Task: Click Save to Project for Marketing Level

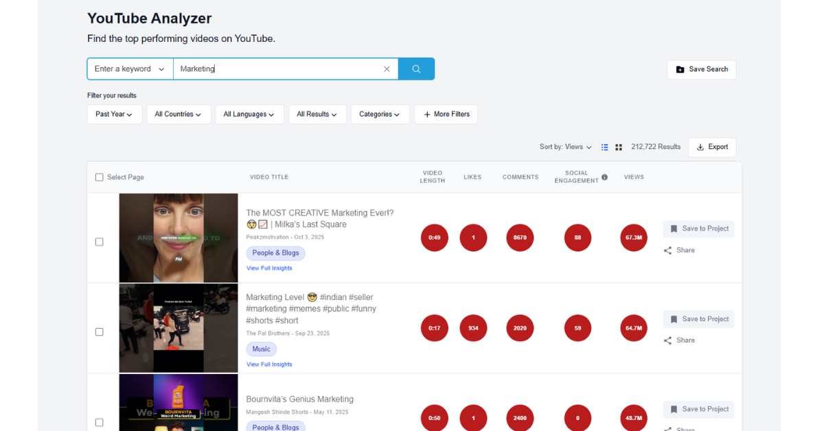Action: (698, 319)
